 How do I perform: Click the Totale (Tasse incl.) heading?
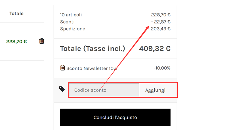tap(93, 49)
